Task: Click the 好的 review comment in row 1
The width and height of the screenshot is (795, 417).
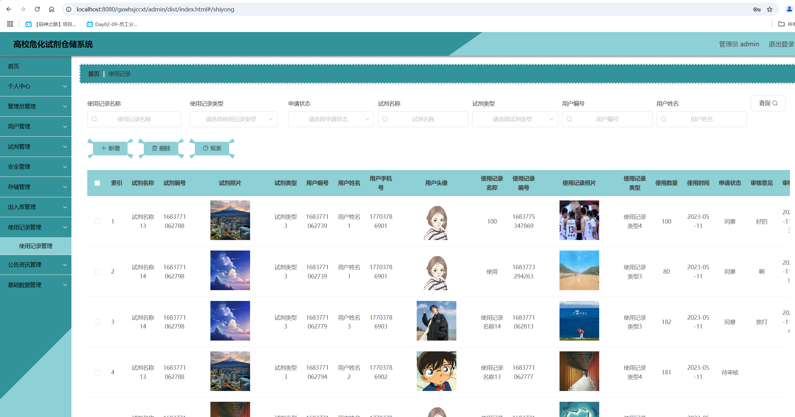Action: 762,221
